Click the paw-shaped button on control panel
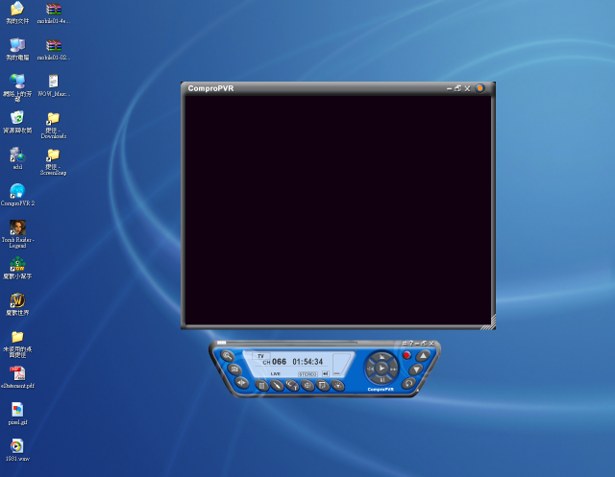The image size is (615, 477). pos(337,386)
